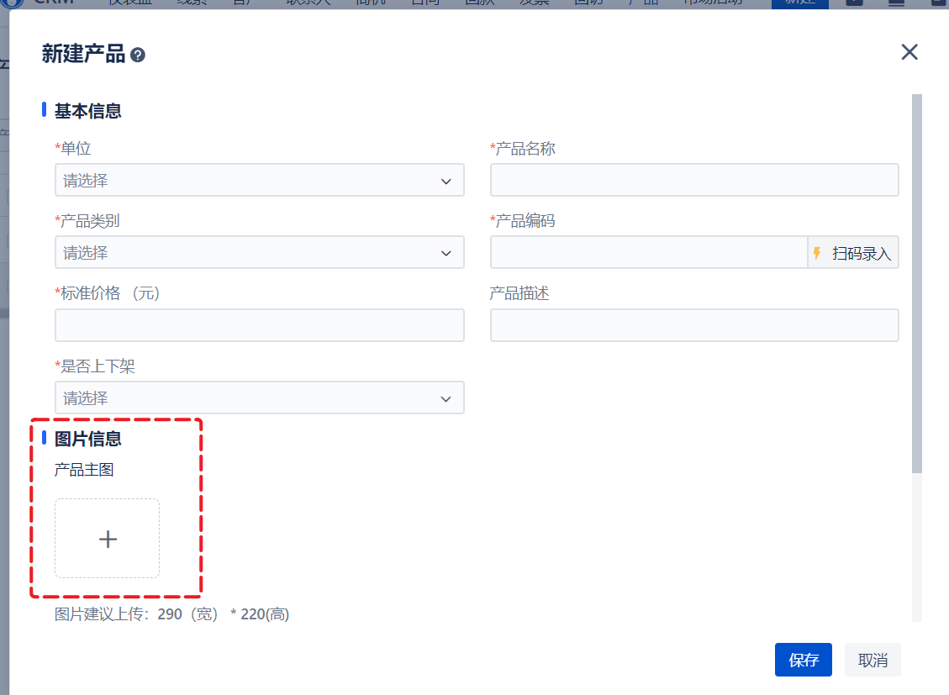
Task: Click the 产品描述 input field
Action: [694, 325]
